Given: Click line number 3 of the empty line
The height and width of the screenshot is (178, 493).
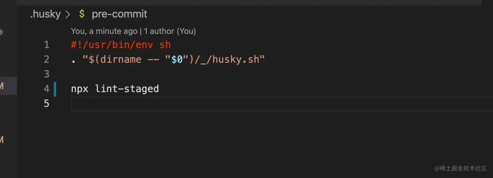Looking at the screenshot, I should point(47,74).
